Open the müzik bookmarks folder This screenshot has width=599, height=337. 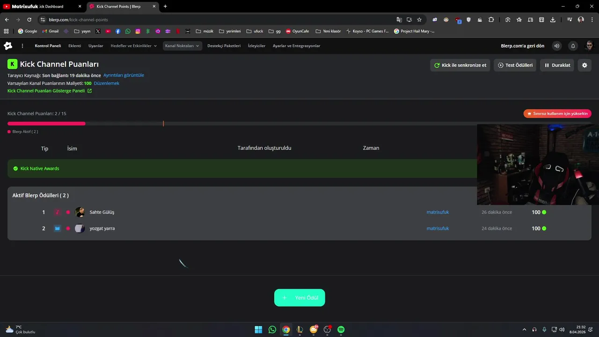pos(205,31)
